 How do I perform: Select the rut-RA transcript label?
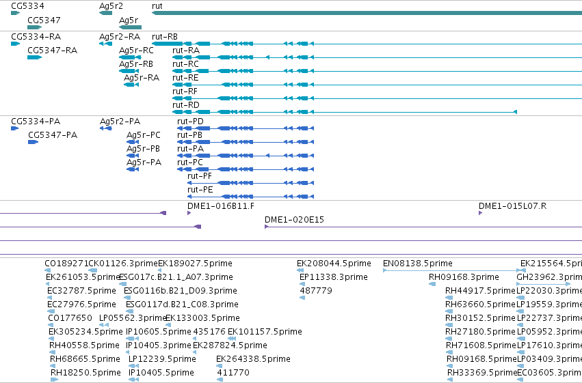[186, 51]
